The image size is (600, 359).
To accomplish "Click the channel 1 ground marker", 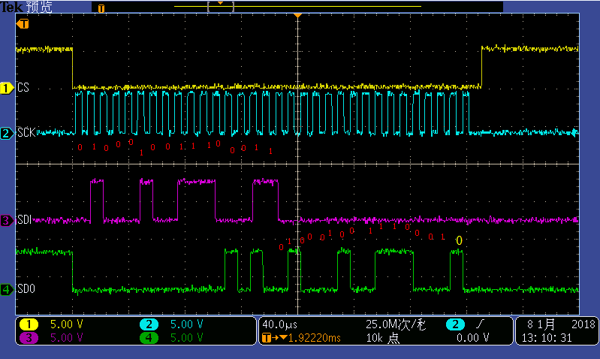I will [7, 88].
